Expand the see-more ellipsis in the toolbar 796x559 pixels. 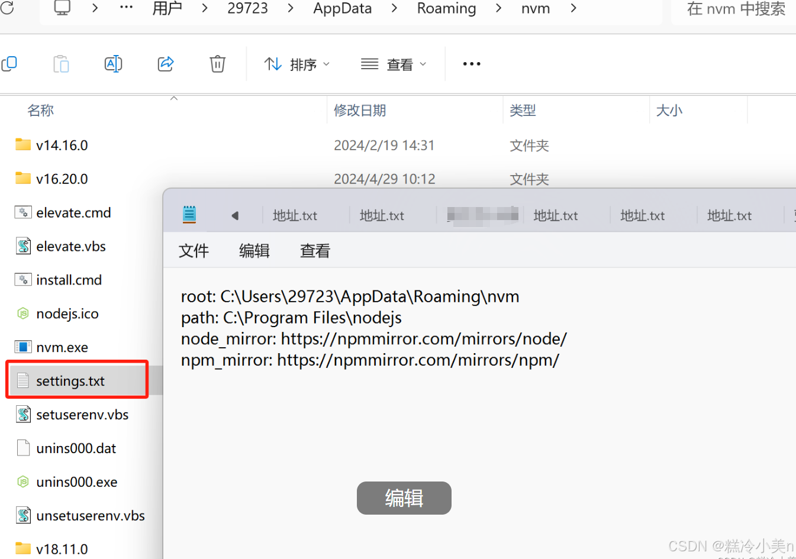[471, 64]
